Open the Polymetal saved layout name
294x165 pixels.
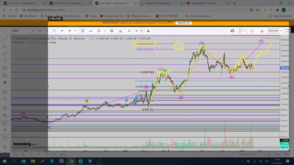(x=273, y=31)
